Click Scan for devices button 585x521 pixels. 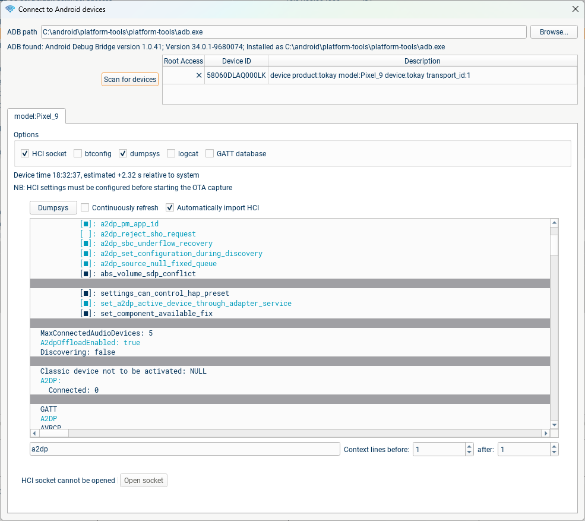pyautogui.click(x=130, y=80)
